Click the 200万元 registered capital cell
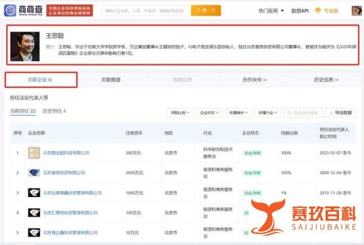This screenshot has width=364, height=245. point(133,153)
